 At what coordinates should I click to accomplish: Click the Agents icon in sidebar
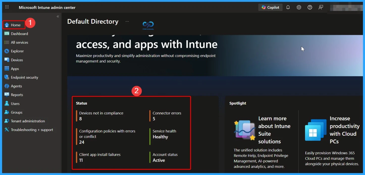[x=7, y=86]
